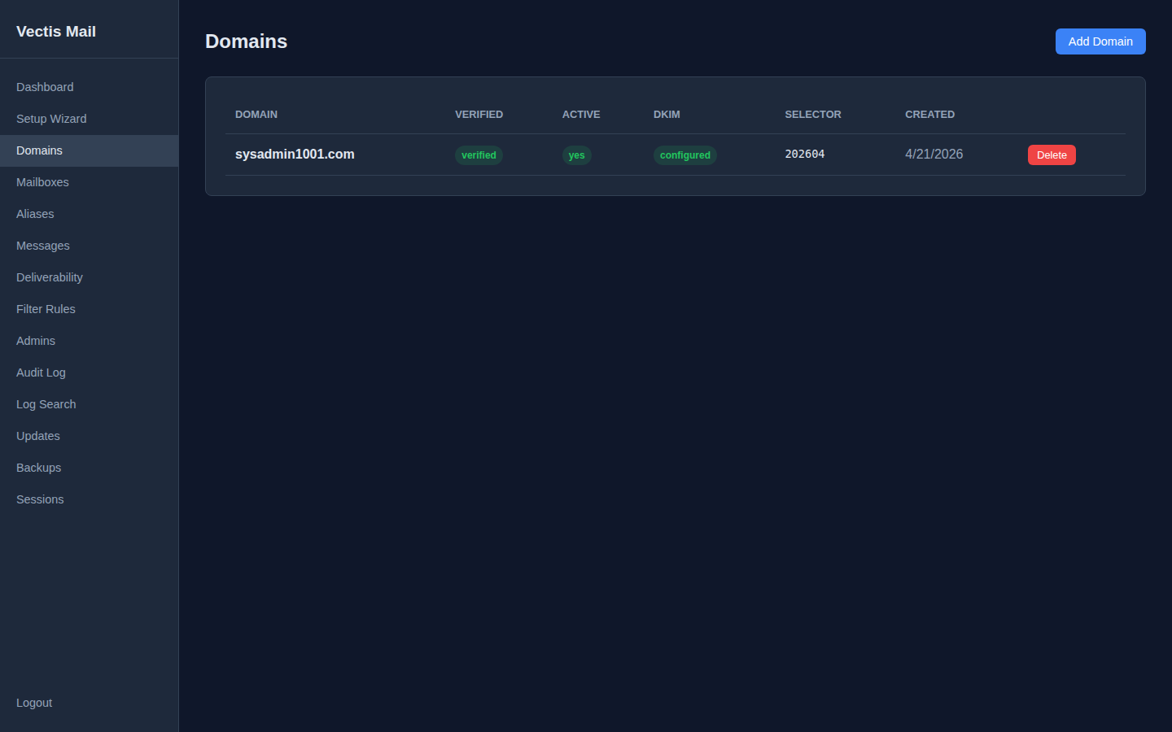The image size is (1172, 732).
Task: Go to Admins section
Action: [x=89, y=341]
